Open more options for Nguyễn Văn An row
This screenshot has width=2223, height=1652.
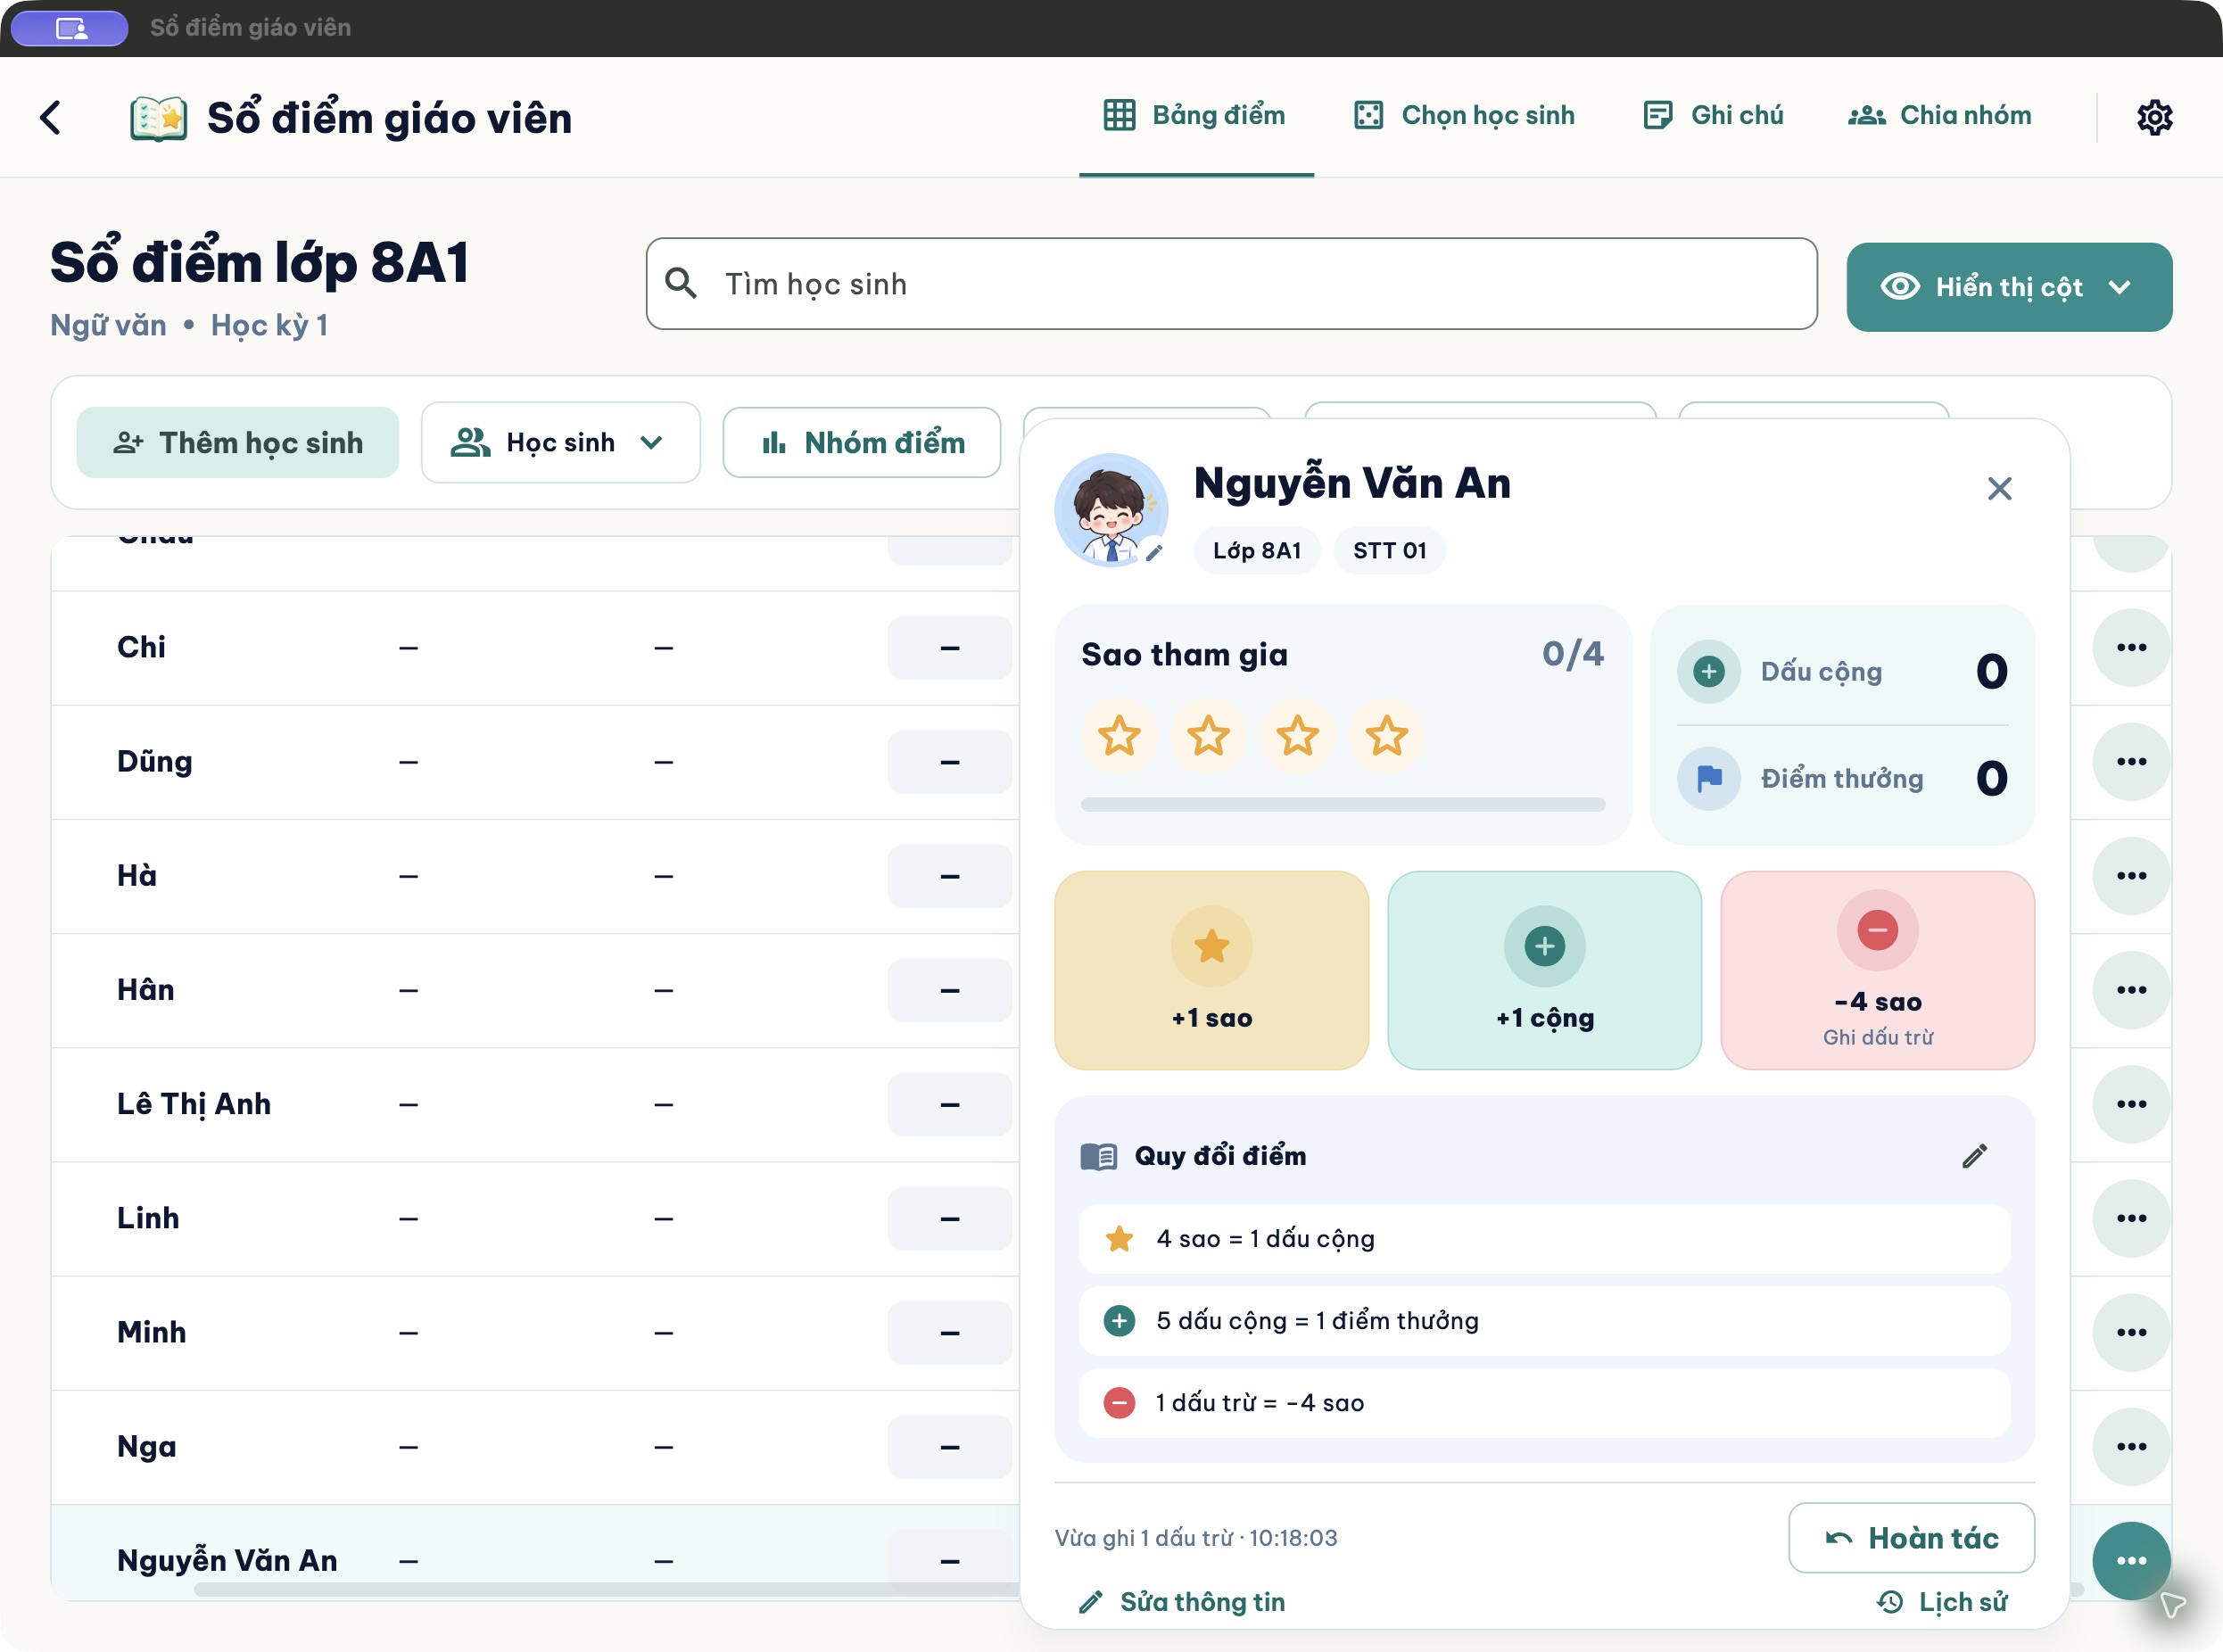pos(2131,1560)
